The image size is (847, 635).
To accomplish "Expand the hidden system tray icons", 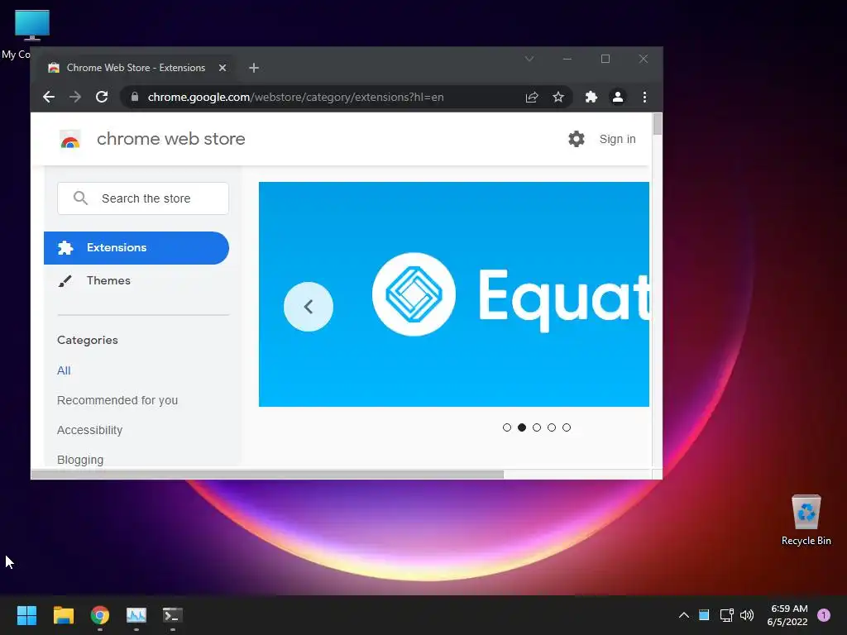I will point(684,615).
